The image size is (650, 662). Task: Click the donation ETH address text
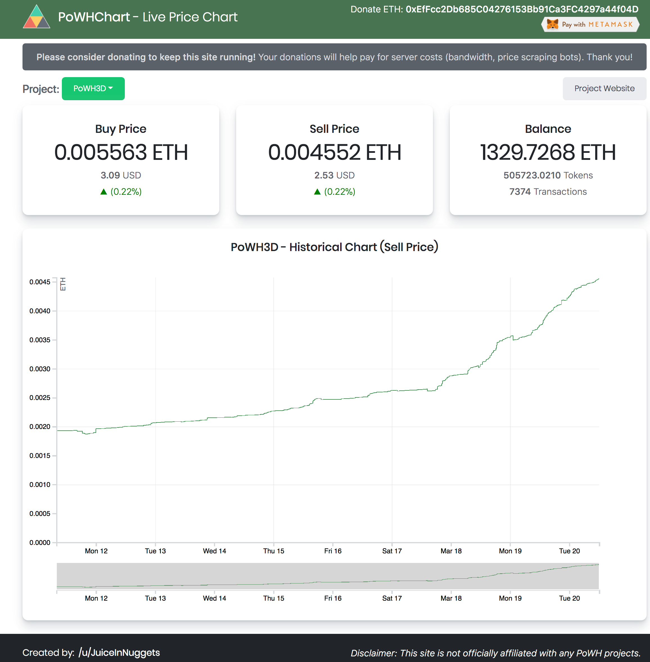point(522,9)
